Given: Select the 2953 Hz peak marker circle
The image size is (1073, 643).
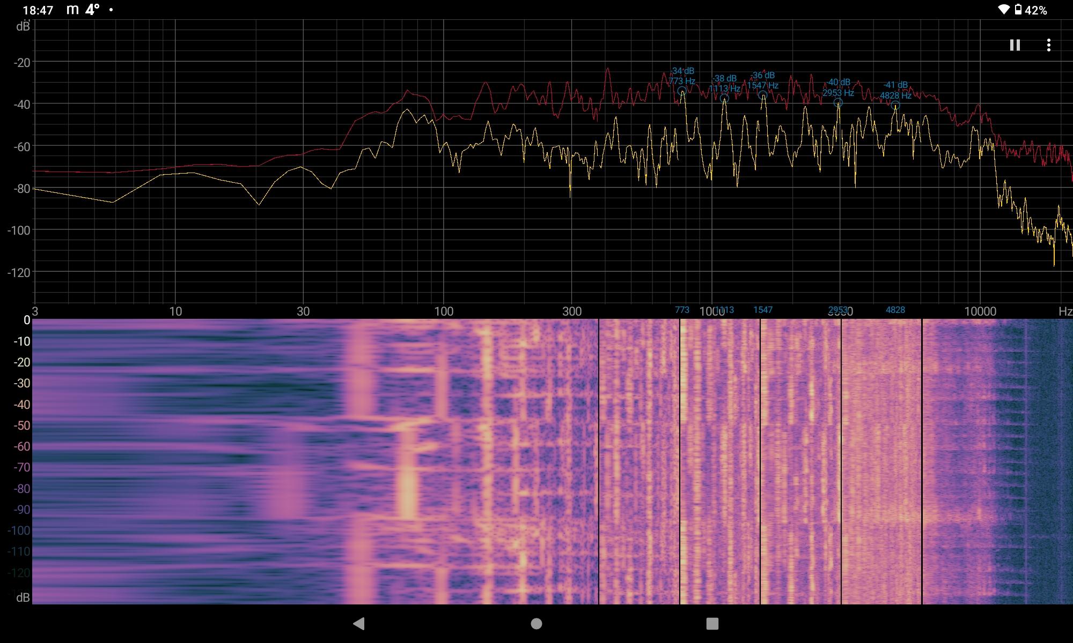Looking at the screenshot, I should (x=838, y=102).
